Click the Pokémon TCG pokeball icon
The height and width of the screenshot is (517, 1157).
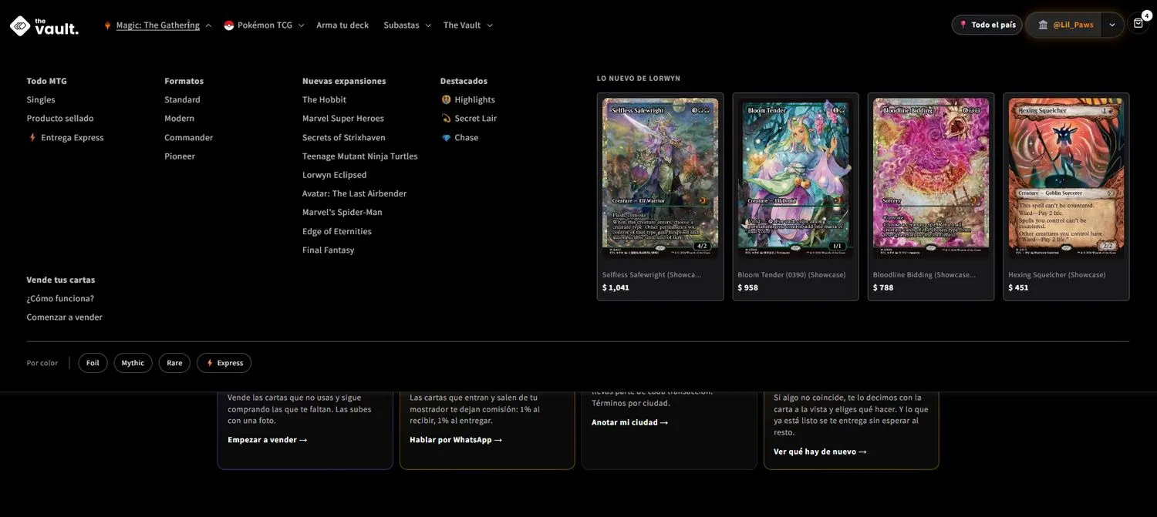(x=228, y=25)
